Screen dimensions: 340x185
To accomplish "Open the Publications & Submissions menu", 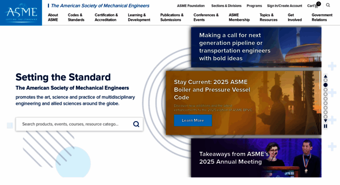I will coord(172,17).
